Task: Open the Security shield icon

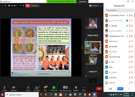Action: coord(28,88)
